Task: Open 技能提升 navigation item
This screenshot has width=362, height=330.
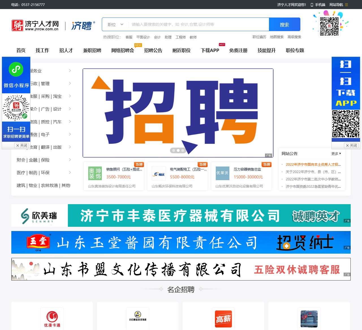Action: click(x=267, y=50)
